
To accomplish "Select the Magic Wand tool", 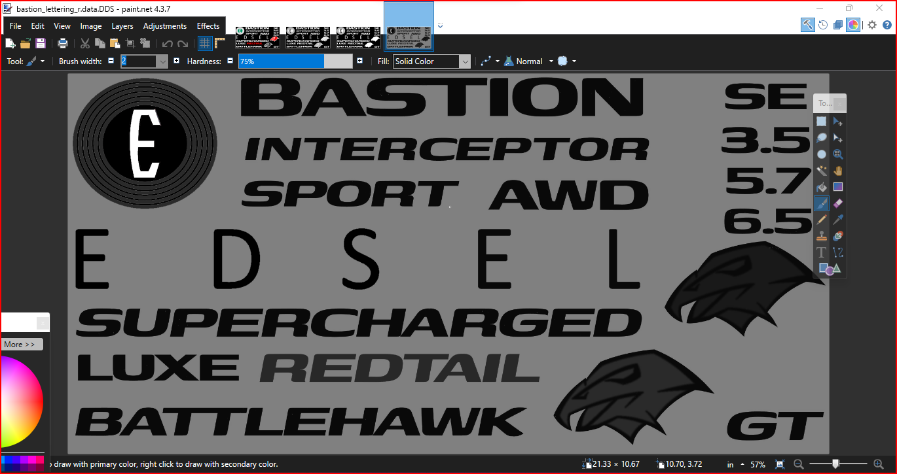I will pyautogui.click(x=822, y=170).
